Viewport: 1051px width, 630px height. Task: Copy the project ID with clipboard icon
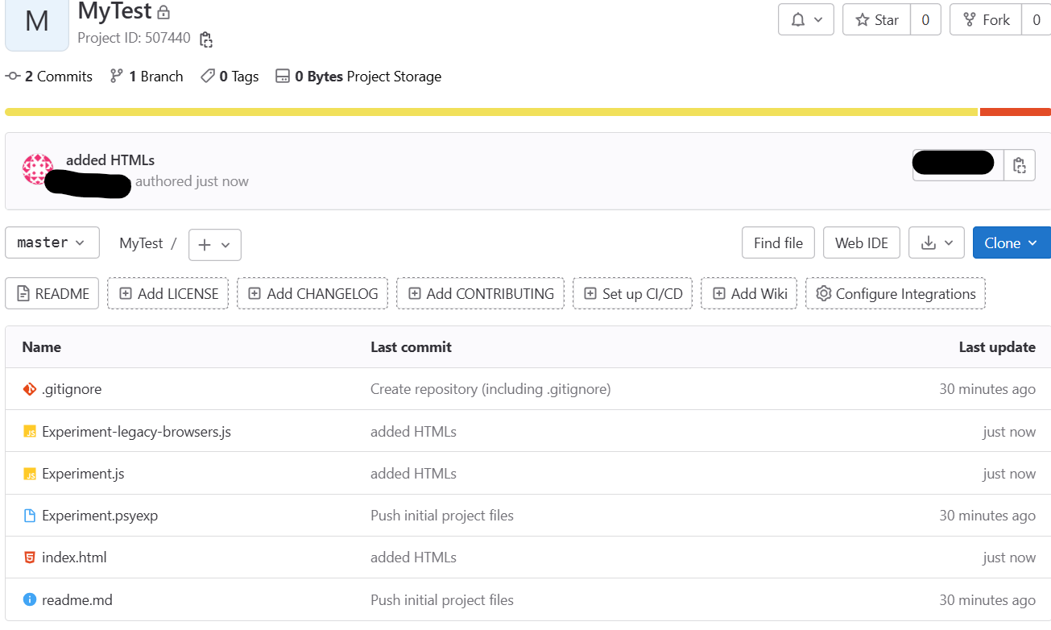(x=206, y=39)
